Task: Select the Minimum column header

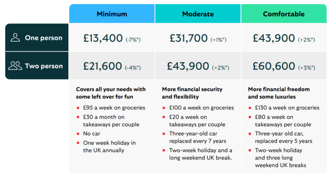Action: pos(112,14)
